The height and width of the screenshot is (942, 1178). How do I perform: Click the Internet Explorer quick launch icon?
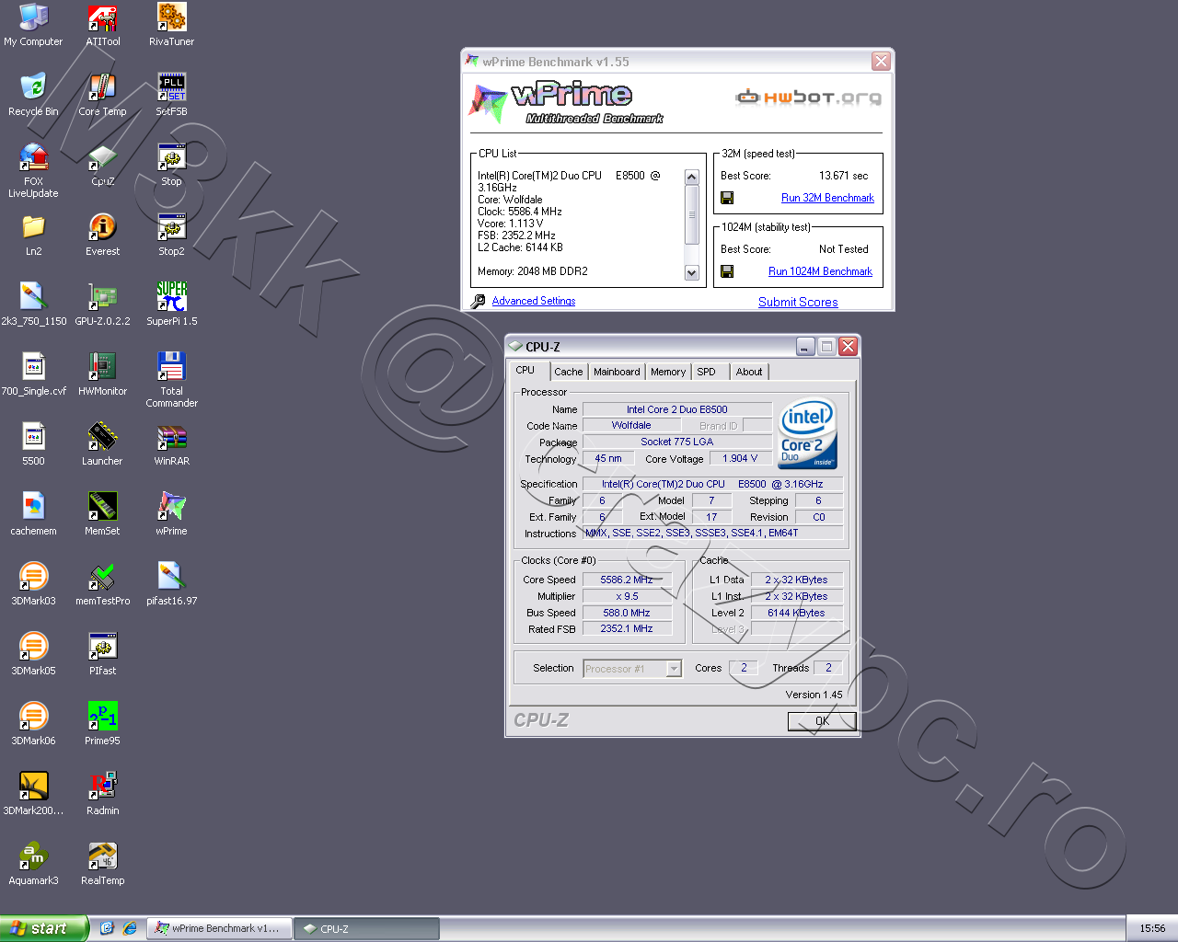[130, 928]
